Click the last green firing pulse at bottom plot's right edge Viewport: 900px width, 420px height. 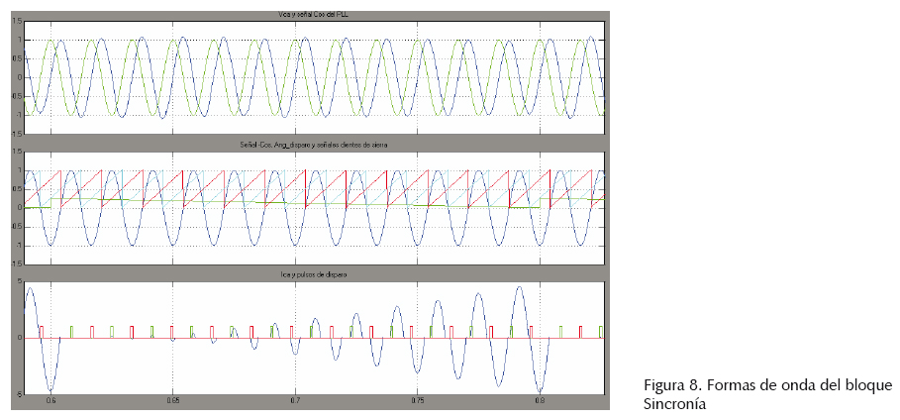coord(601,331)
